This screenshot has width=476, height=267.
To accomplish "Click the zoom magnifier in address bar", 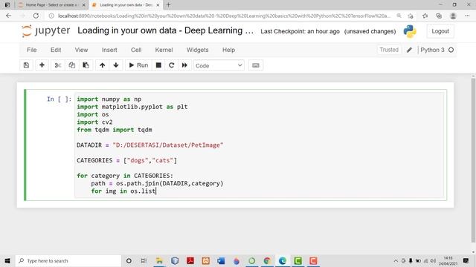I will [x=399, y=16].
